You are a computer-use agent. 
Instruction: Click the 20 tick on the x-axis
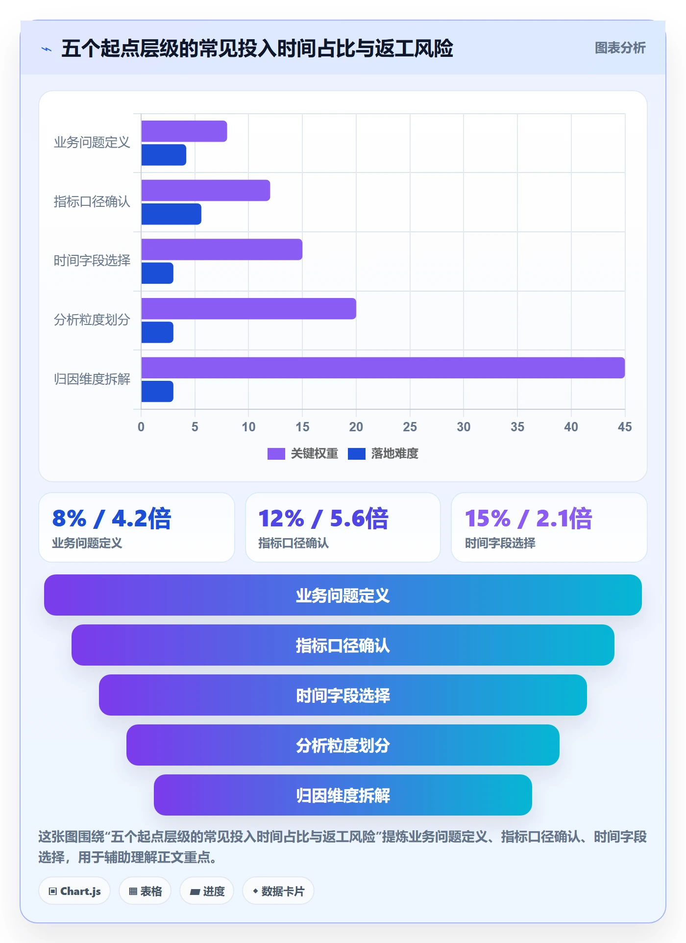point(356,427)
